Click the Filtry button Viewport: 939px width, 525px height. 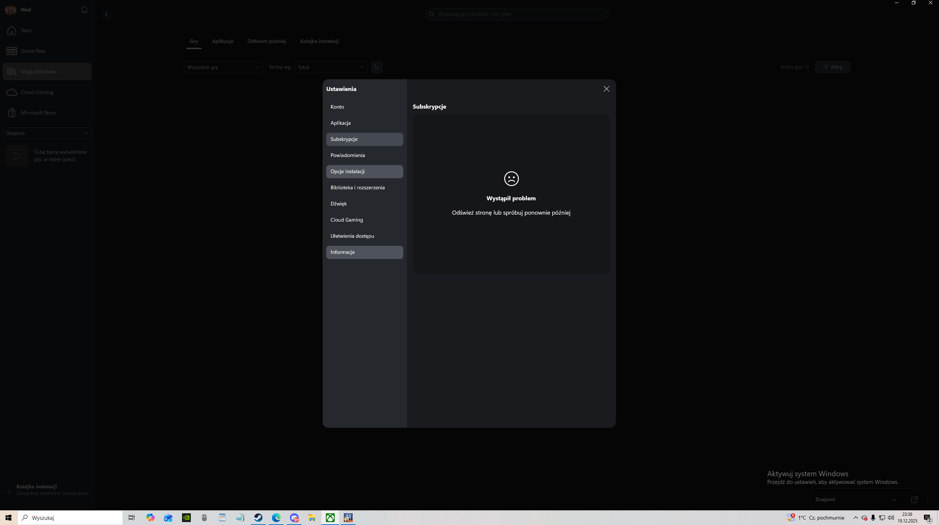pos(832,67)
